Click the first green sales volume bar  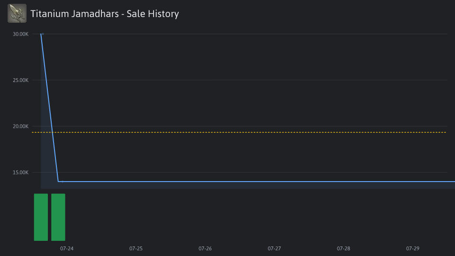[x=41, y=217]
